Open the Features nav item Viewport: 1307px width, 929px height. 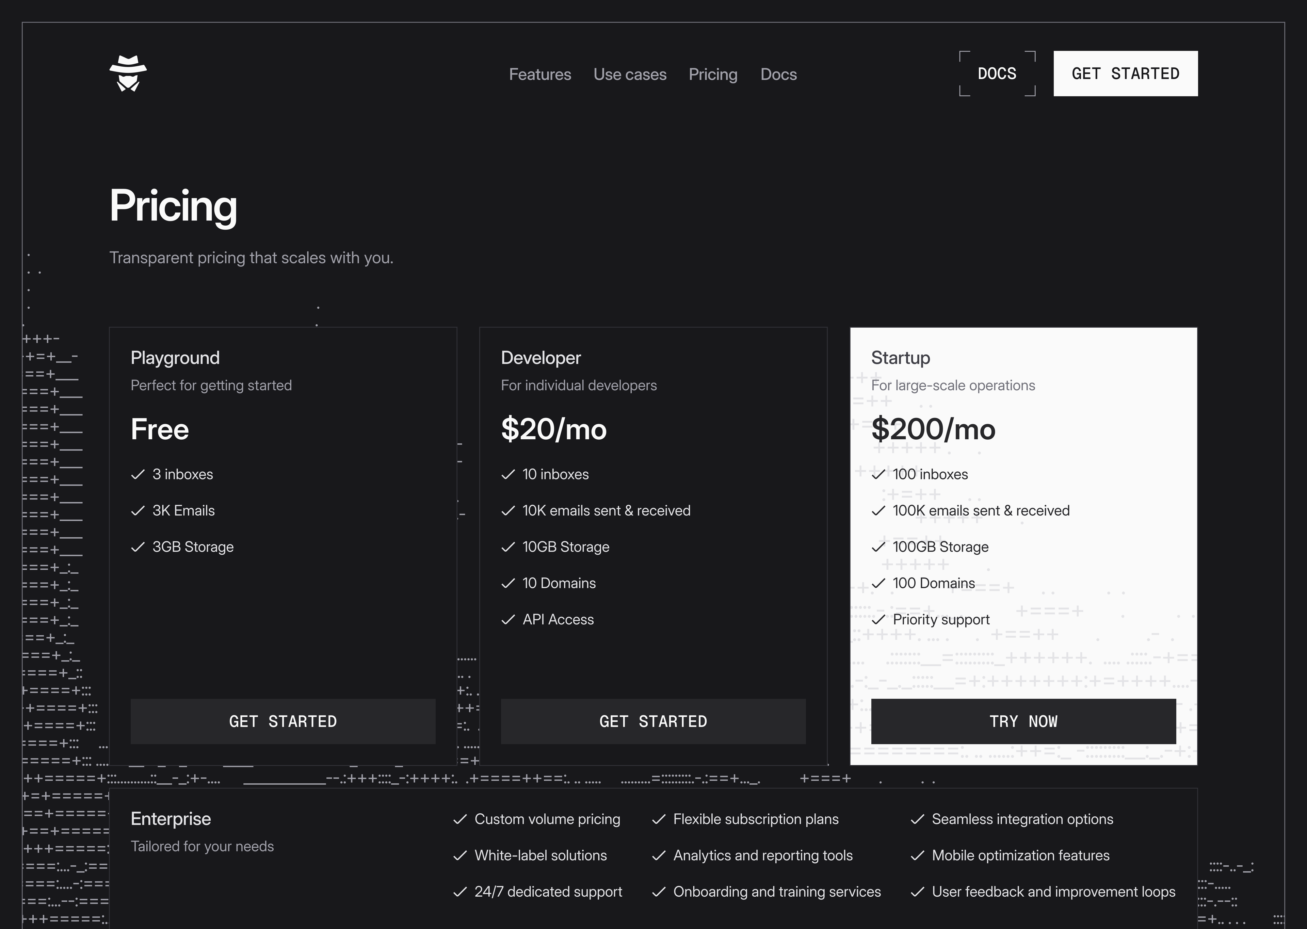(540, 75)
